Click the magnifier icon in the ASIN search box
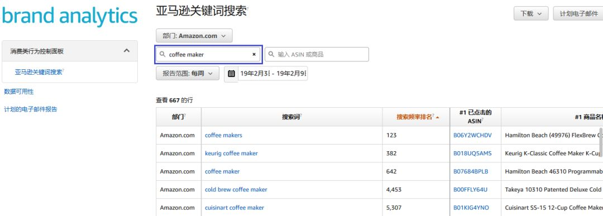 (271, 55)
